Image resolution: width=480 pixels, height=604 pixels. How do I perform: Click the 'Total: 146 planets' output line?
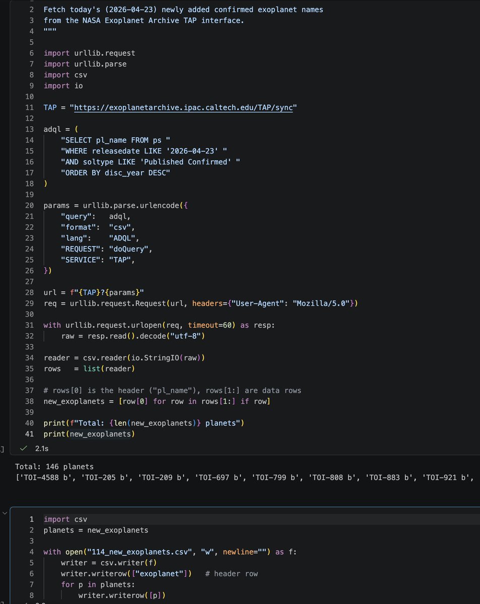coord(54,467)
